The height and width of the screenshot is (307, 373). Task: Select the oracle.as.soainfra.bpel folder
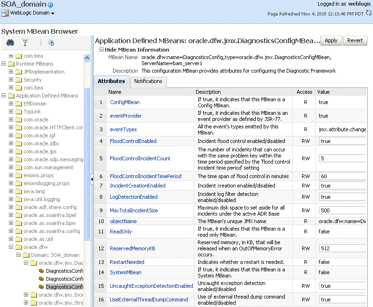(x=50, y=215)
